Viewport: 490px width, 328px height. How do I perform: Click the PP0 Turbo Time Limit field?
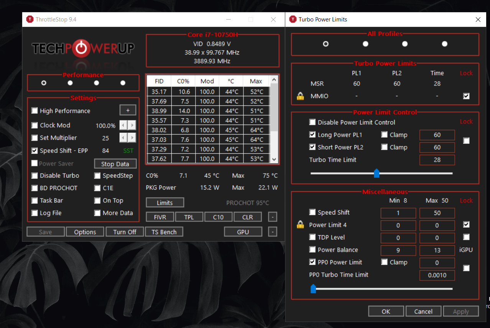coord(437,275)
